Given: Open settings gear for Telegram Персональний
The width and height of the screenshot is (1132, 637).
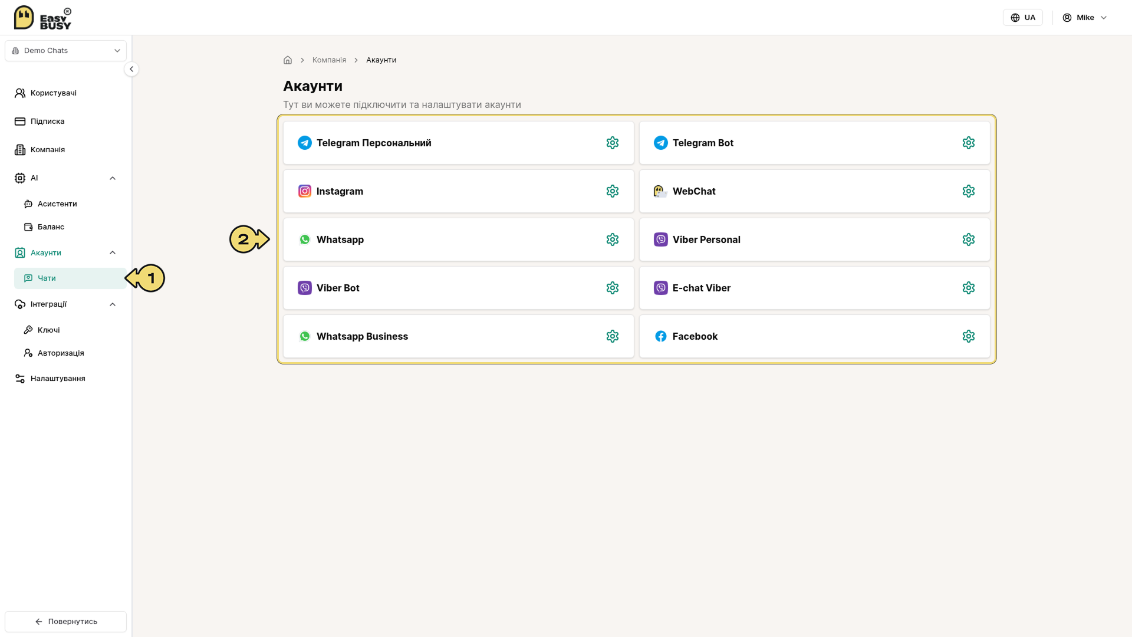Looking at the screenshot, I should pos(613,143).
